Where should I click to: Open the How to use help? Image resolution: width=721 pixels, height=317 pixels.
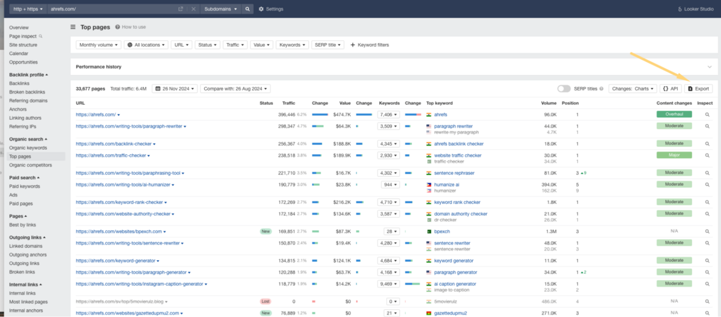[130, 27]
